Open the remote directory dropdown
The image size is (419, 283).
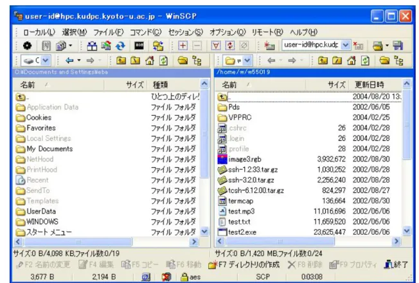pos(247,60)
